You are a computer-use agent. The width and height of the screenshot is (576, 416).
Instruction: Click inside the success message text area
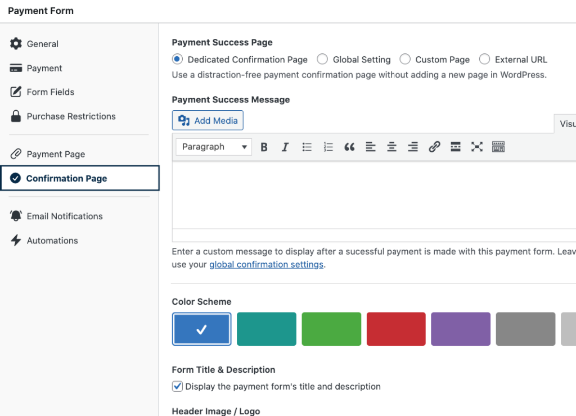pyautogui.click(x=371, y=194)
